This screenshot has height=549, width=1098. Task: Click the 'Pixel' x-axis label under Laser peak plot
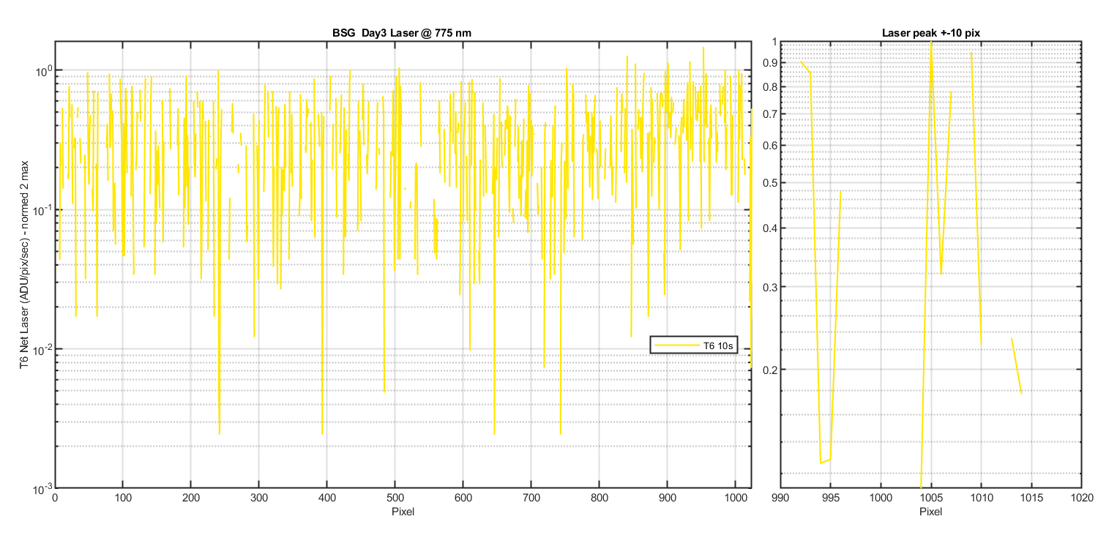pos(930,511)
